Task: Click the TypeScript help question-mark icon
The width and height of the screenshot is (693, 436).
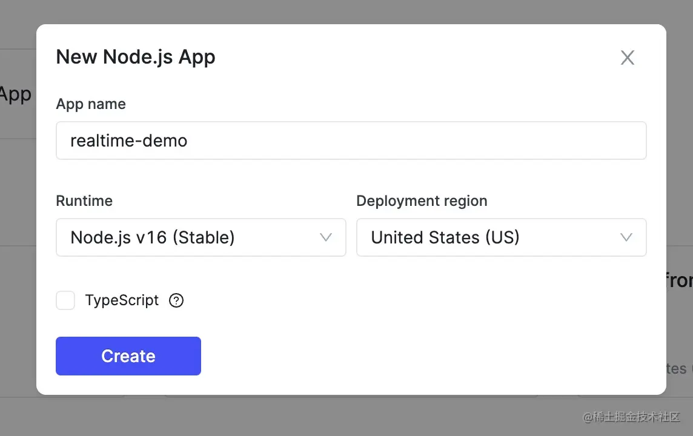Action: pyautogui.click(x=176, y=300)
